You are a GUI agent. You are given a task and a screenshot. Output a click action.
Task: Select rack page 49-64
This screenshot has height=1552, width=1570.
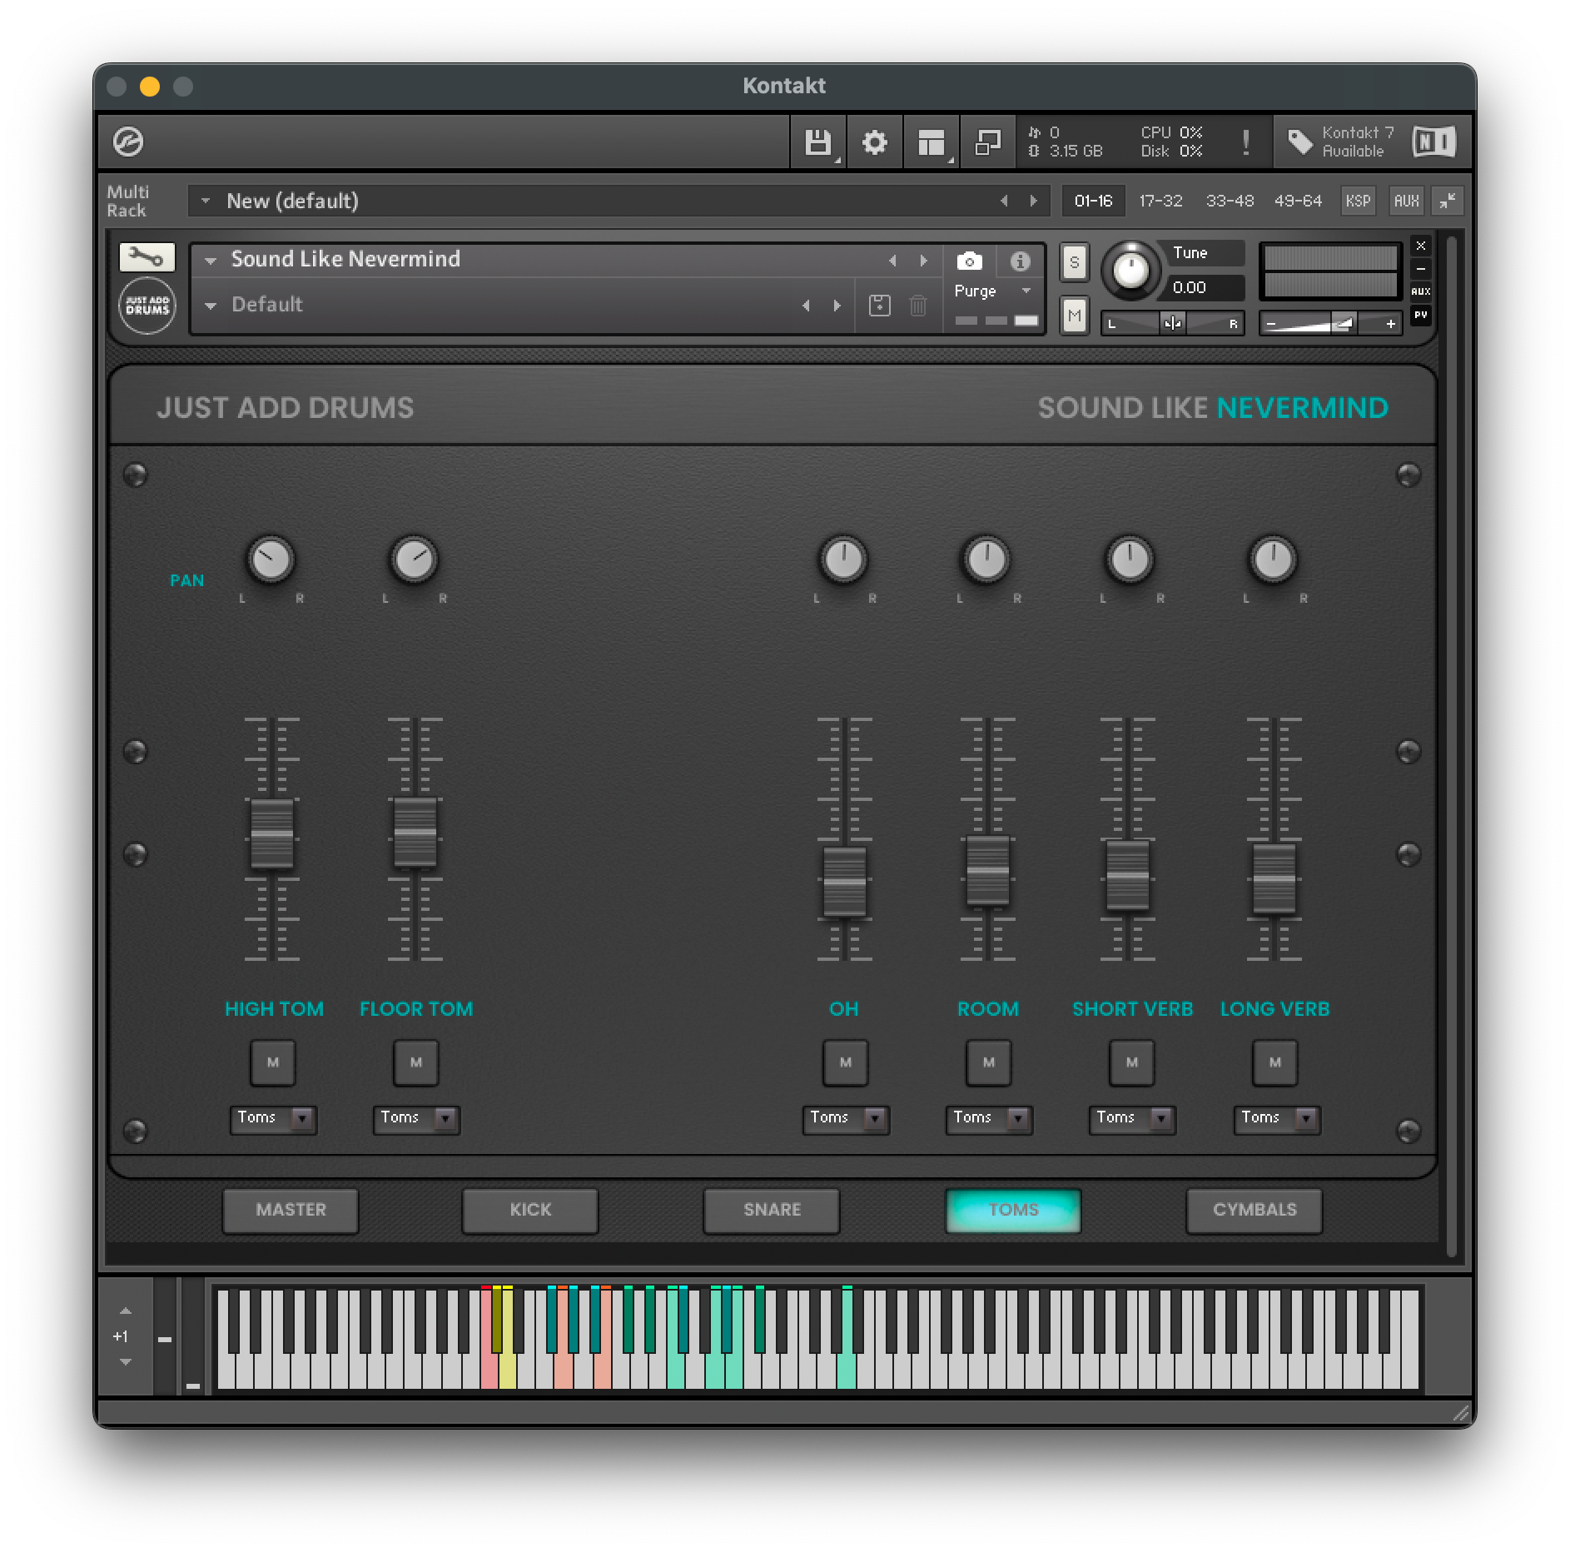point(1298,201)
